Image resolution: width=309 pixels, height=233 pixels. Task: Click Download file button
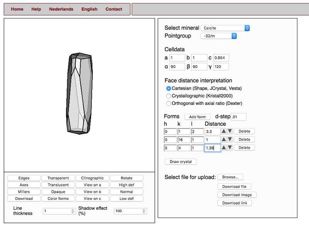coord(234,187)
